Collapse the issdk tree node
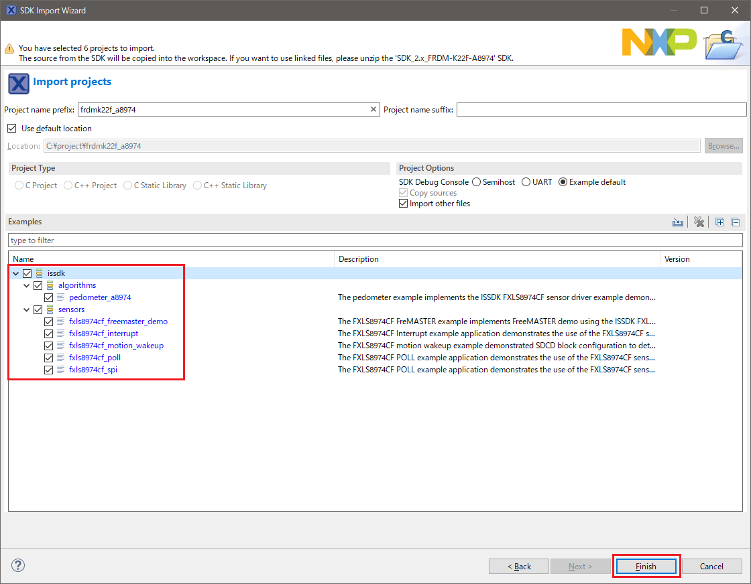Viewport: 751px width, 584px height. pyautogui.click(x=15, y=273)
